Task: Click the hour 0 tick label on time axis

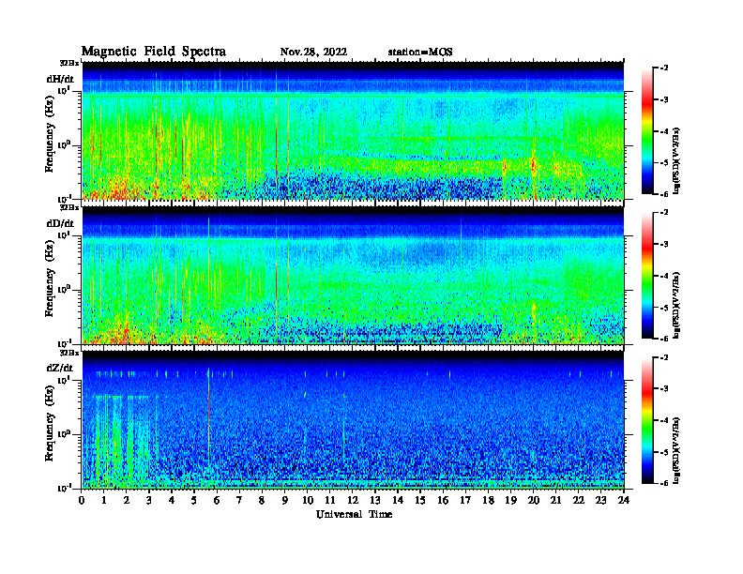Action: [82, 501]
